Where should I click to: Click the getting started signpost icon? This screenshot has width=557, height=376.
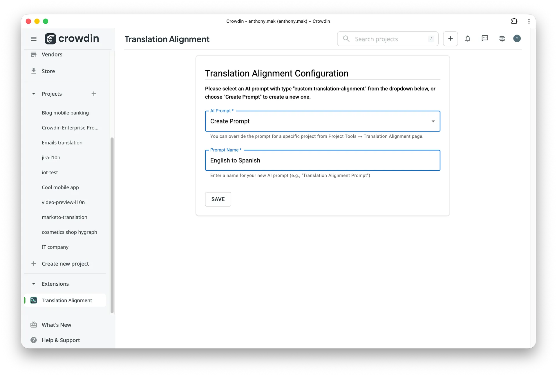(x=502, y=39)
